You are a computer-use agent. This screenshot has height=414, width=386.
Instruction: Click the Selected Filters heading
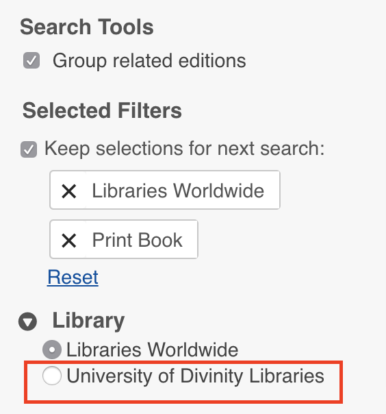(x=102, y=110)
